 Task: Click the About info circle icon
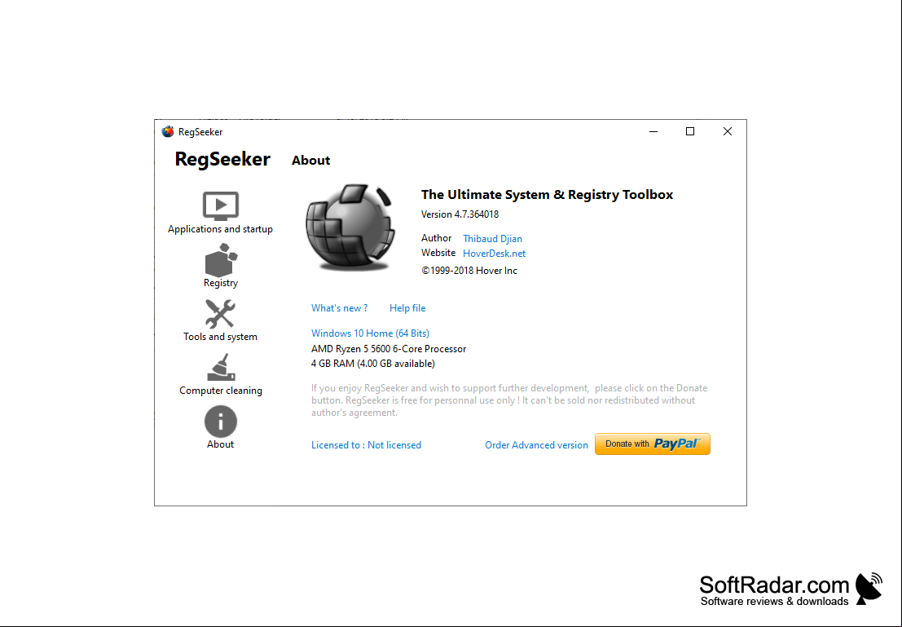tap(220, 422)
